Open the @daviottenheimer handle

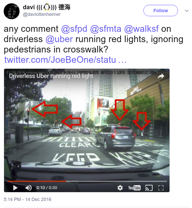[42, 14]
